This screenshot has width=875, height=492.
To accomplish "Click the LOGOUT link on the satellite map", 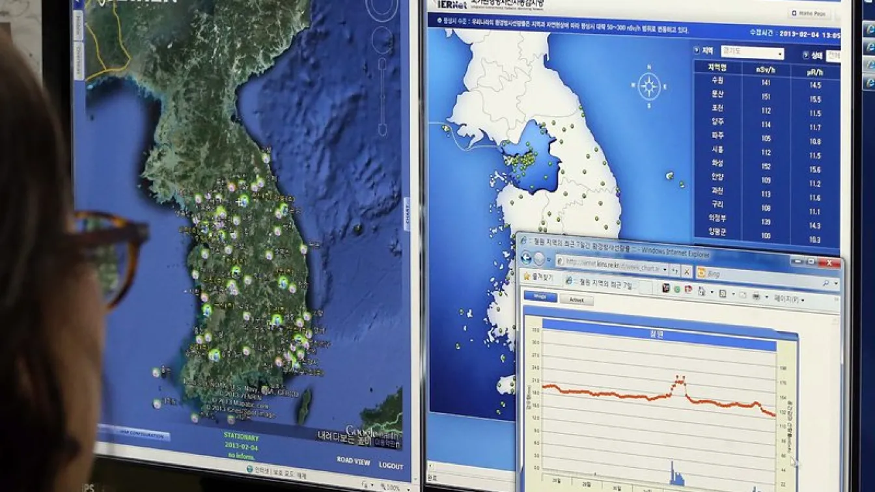I will (x=391, y=466).
